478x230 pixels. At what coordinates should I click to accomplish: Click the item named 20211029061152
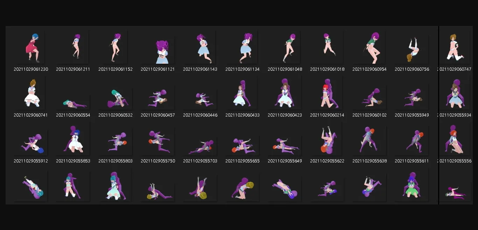(115, 48)
